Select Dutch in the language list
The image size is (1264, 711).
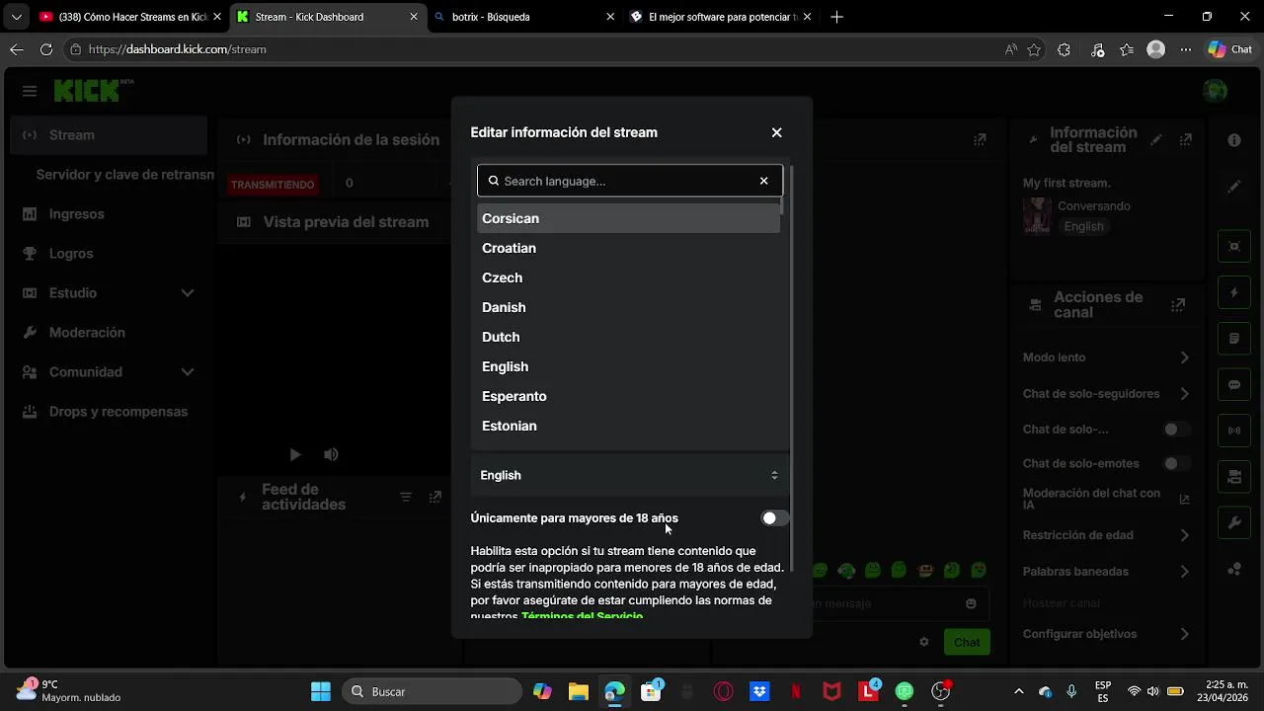point(628,337)
